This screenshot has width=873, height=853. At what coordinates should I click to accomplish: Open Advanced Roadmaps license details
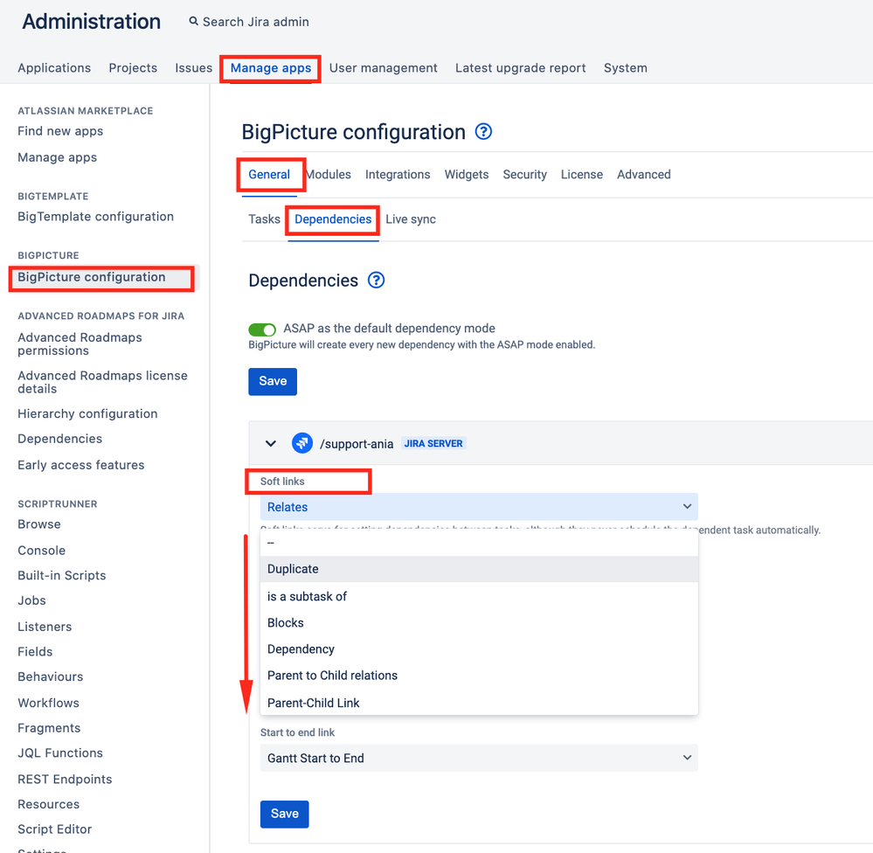click(102, 382)
